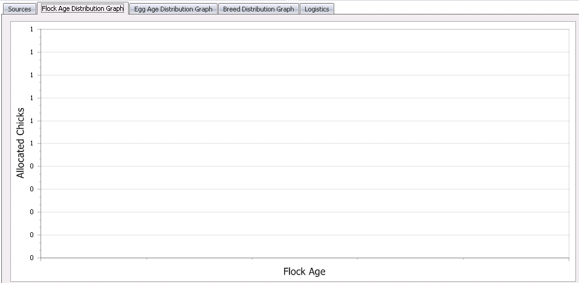Click the horizontal x-axis line of the graph

coord(305,258)
